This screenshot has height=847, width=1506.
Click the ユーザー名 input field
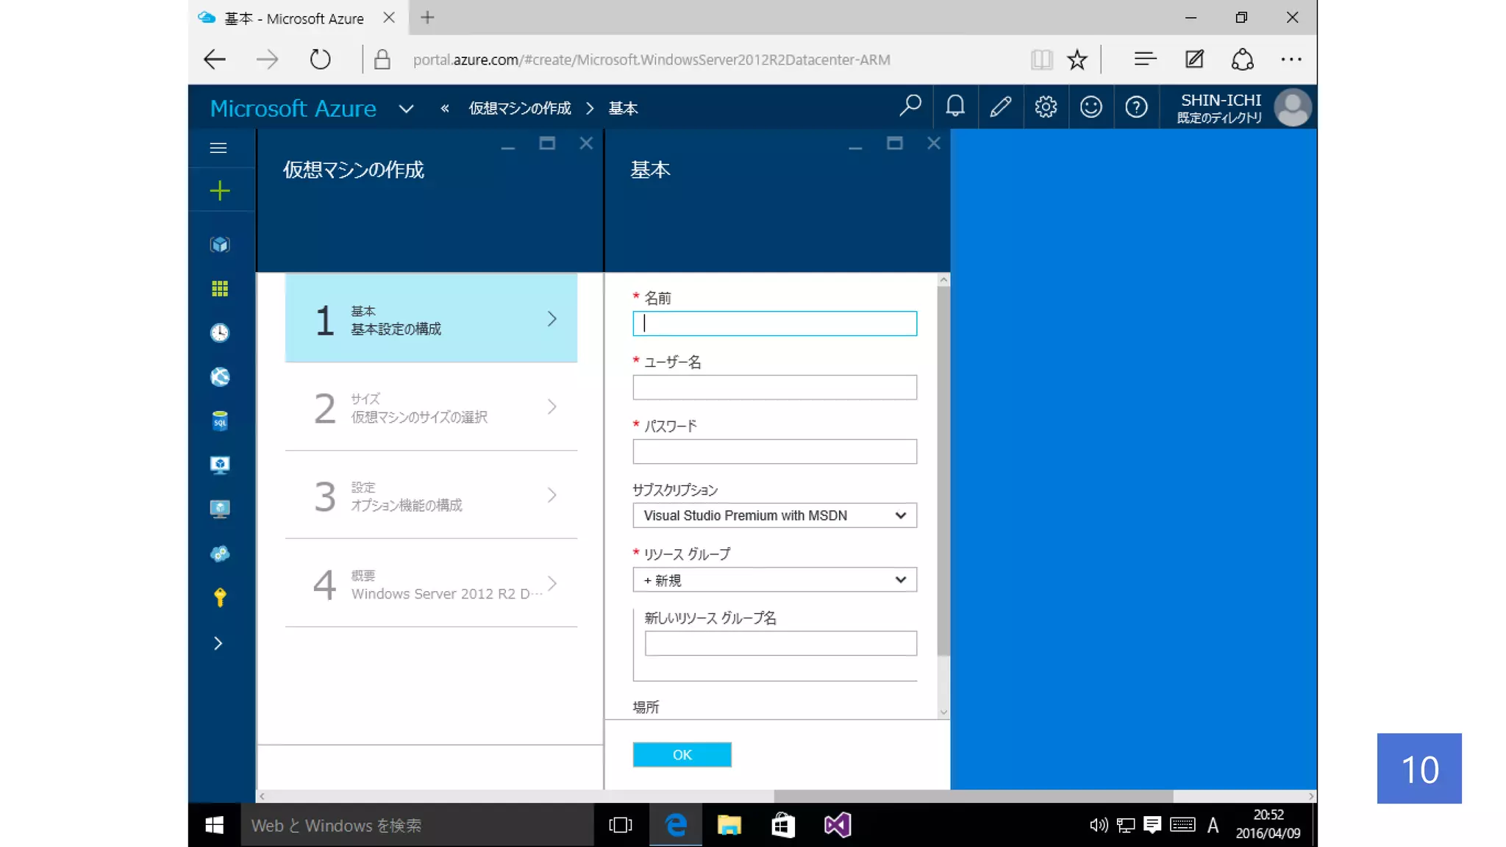tap(774, 387)
